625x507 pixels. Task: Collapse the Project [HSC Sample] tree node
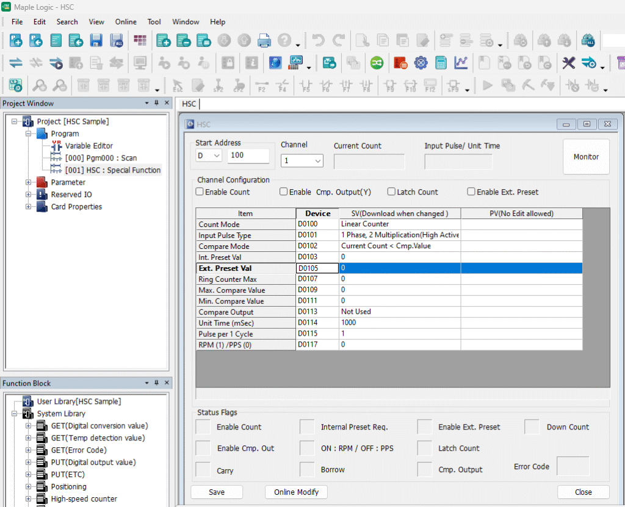tap(15, 121)
